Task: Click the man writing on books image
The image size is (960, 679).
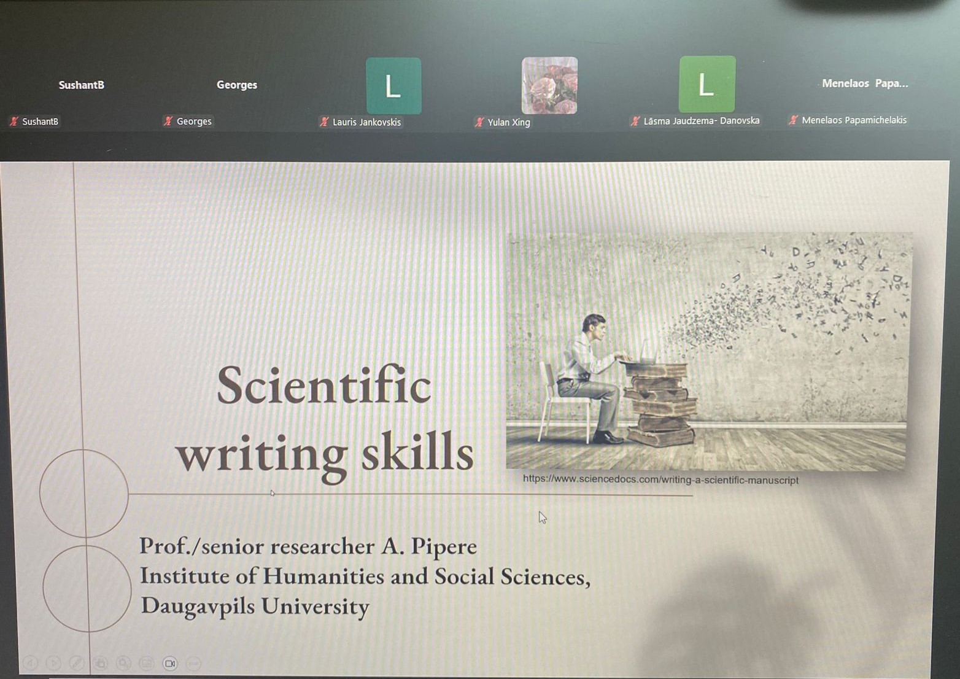Action: click(x=706, y=351)
